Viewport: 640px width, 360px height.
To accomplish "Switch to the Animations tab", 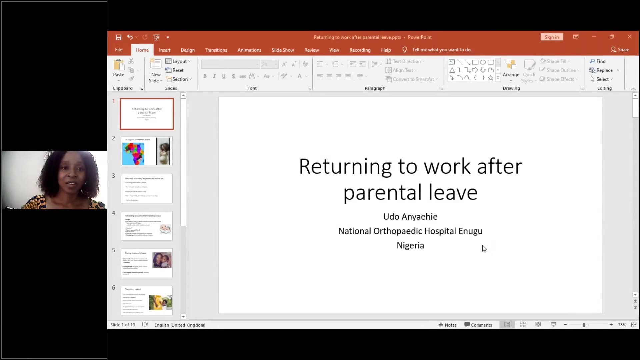I will (x=249, y=50).
